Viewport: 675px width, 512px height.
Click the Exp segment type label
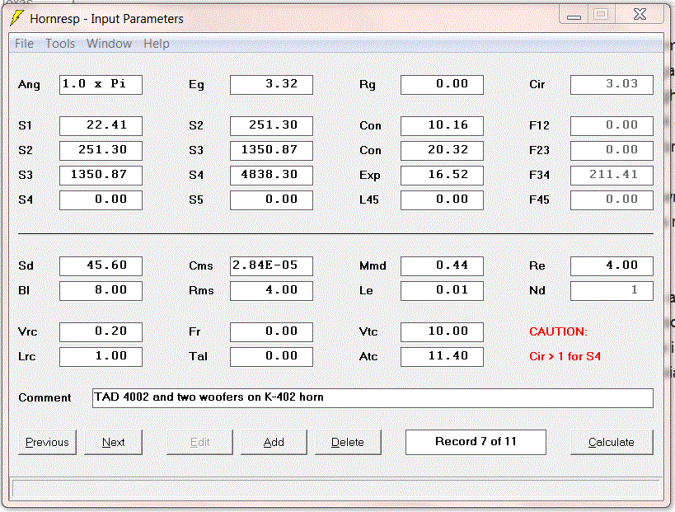[x=370, y=176]
